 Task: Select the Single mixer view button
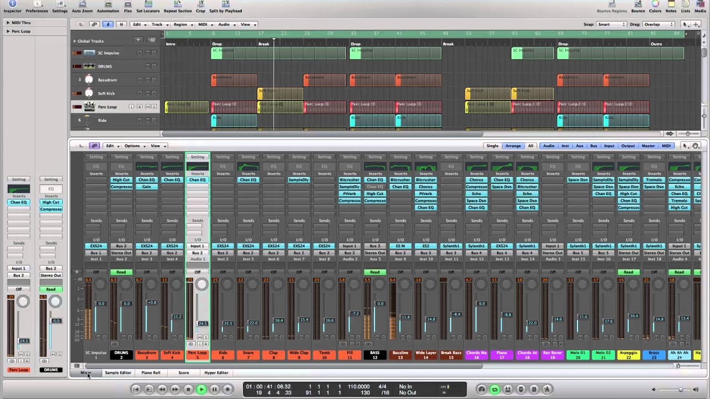click(493, 146)
